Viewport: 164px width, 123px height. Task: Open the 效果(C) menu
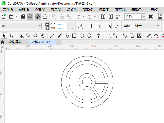(88, 10)
